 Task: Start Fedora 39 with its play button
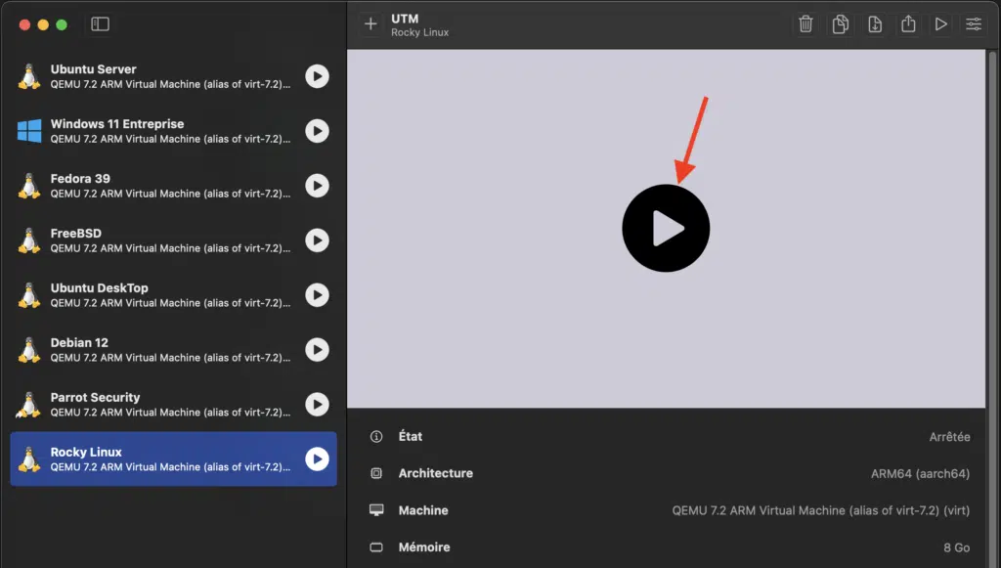coord(317,186)
